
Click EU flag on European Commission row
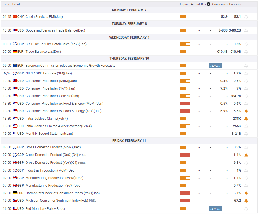click(15, 66)
